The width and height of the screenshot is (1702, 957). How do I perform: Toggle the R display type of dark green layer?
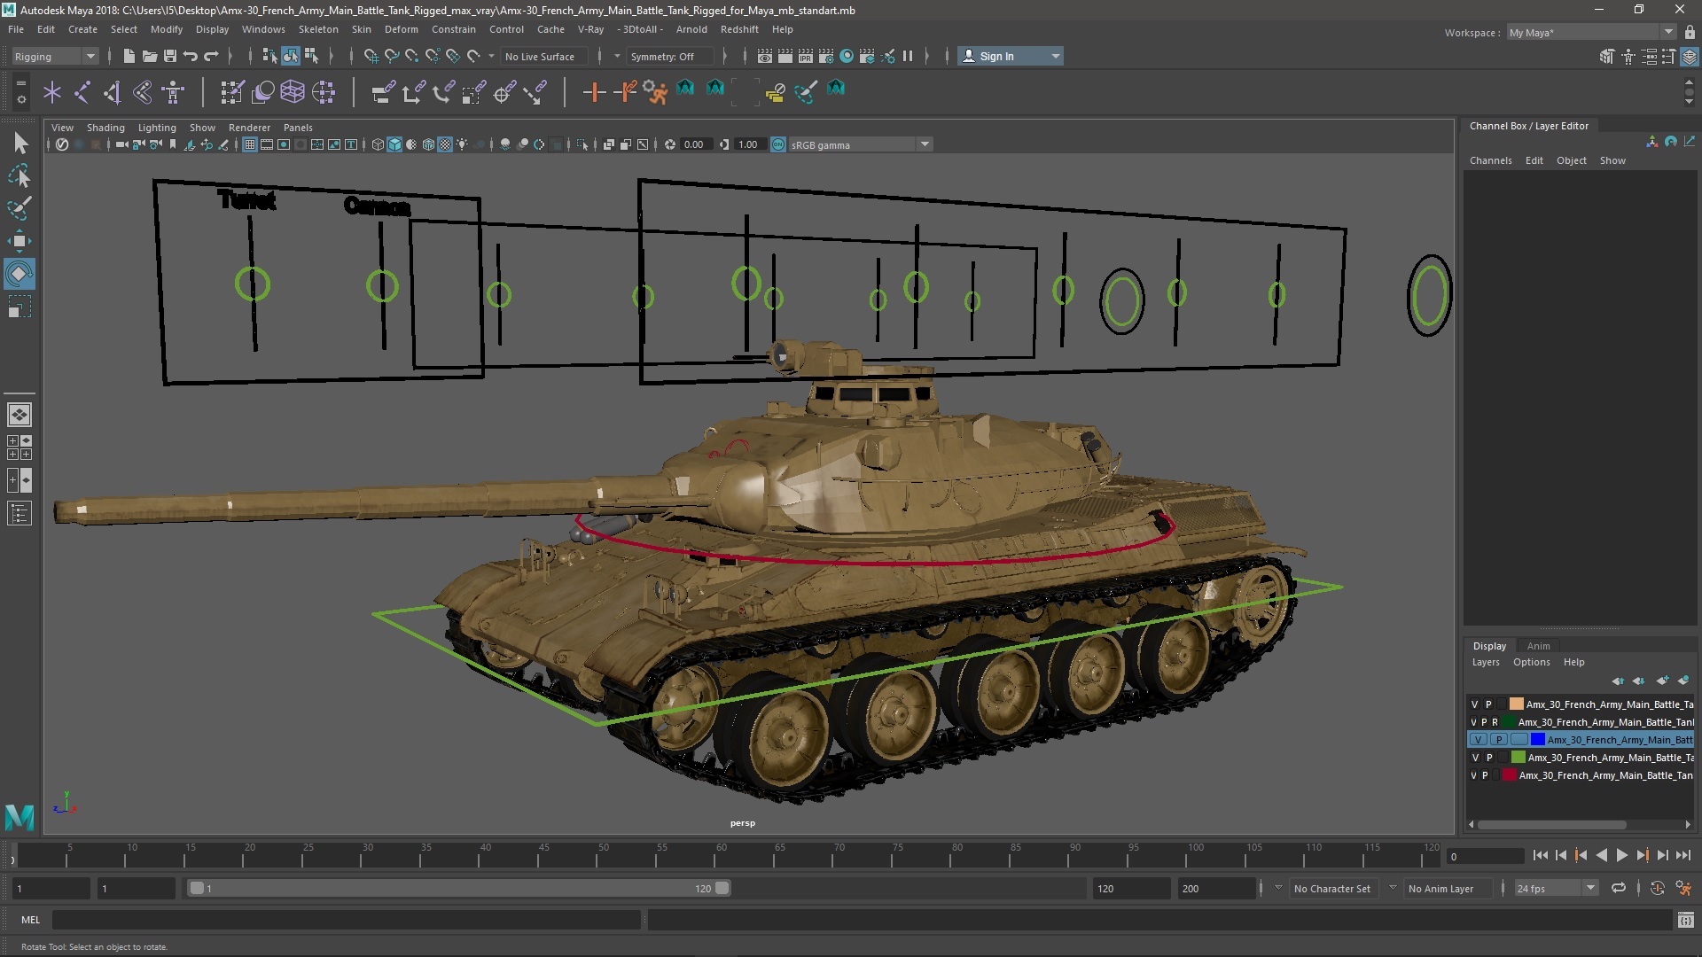coord(1495,722)
